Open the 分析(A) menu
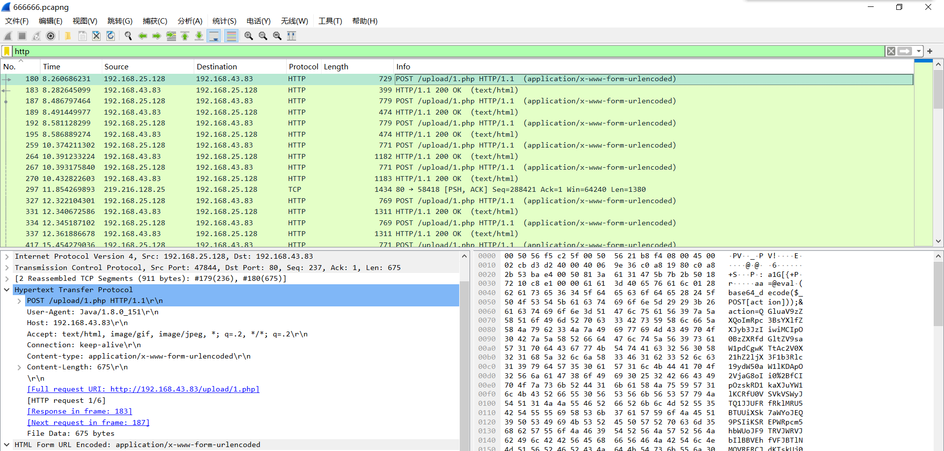944x451 pixels. point(190,21)
